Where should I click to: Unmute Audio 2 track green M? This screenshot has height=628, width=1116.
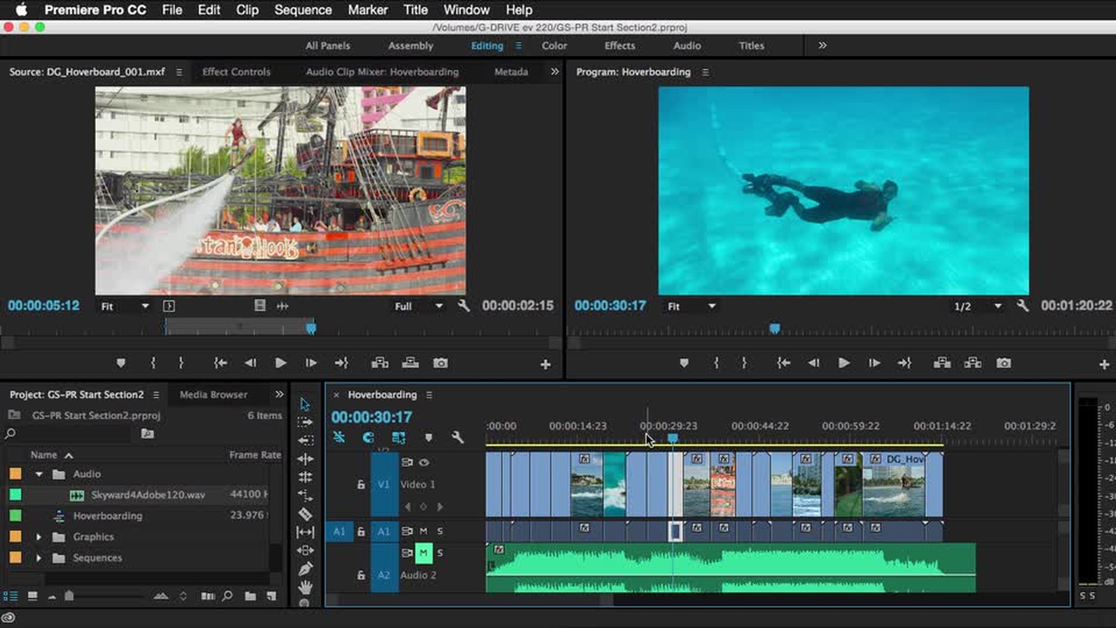tap(423, 552)
